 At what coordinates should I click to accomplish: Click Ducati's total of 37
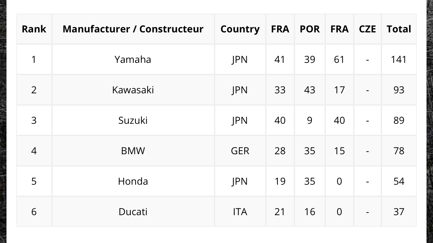pyautogui.click(x=399, y=212)
